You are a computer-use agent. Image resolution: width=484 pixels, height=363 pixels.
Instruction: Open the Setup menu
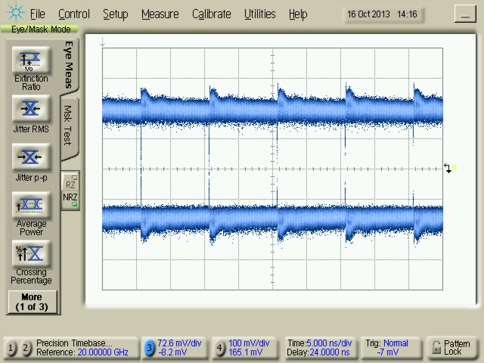click(116, 14)
